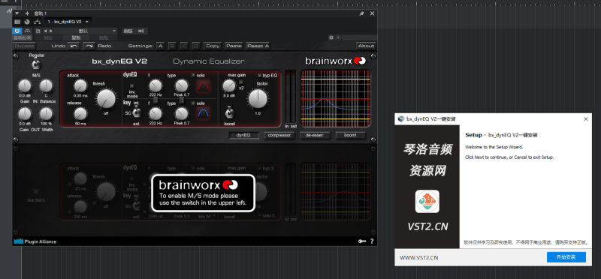Flip the SC int/ext key switch

click(136, 112)
